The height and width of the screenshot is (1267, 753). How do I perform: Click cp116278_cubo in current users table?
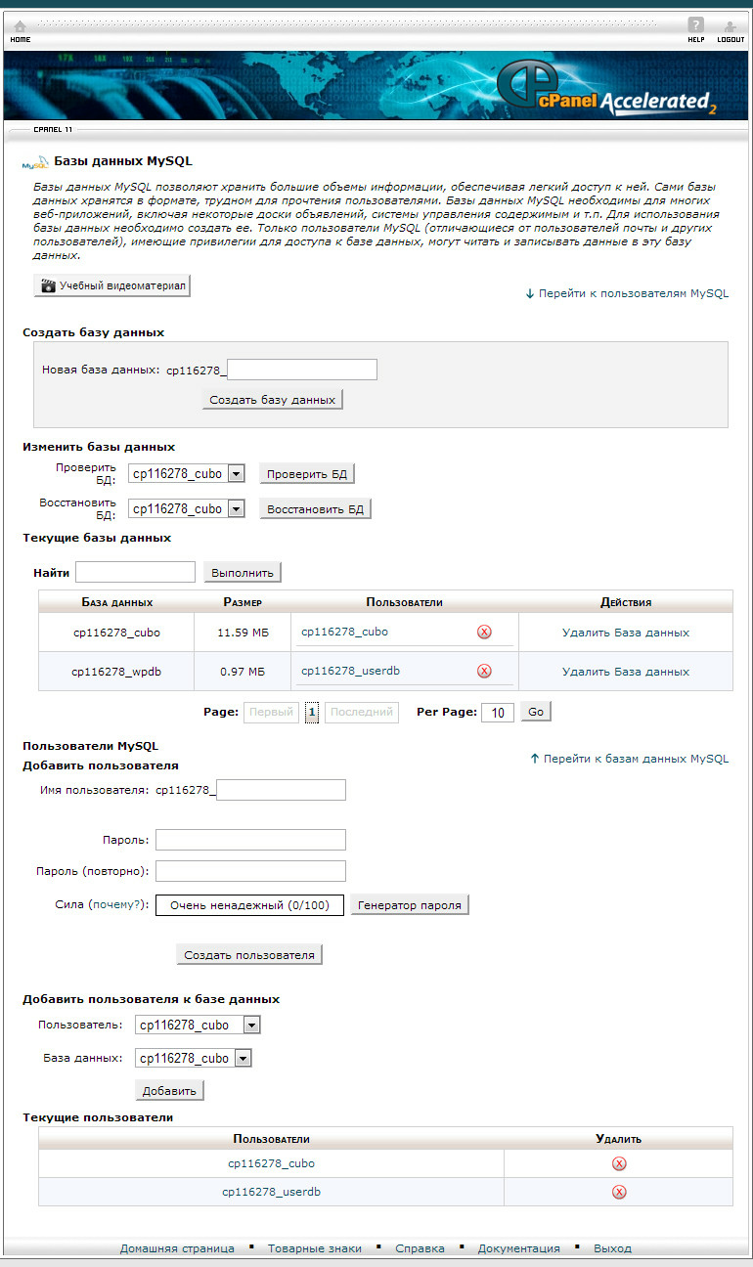[272, 1163]
